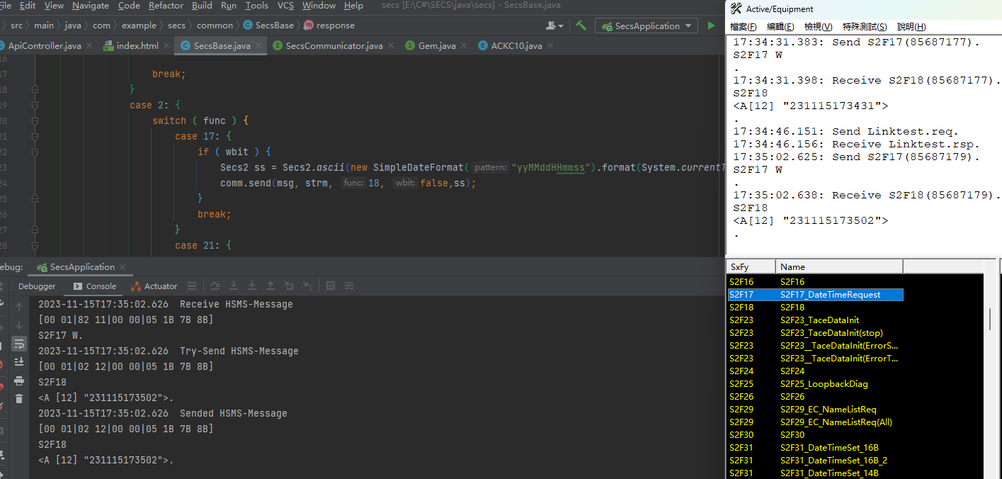Click Active/Equipment tools icon in title bar

(x=736, y=9)
